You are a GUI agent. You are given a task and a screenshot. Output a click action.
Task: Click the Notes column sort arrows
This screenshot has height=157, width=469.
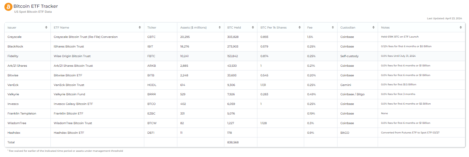[x=461, y=28]
